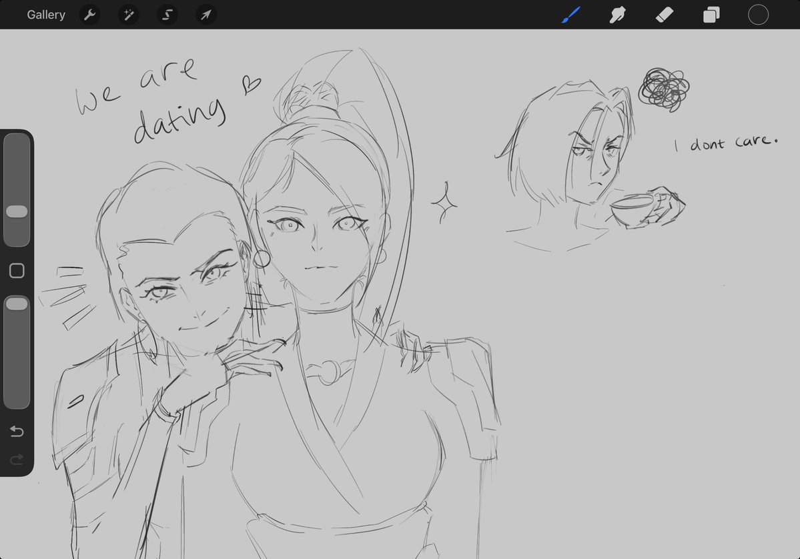Image resolution: width=800 pixels, height=559 pixels.
Task: Select the Brush tool
Action: pos(571,15)
